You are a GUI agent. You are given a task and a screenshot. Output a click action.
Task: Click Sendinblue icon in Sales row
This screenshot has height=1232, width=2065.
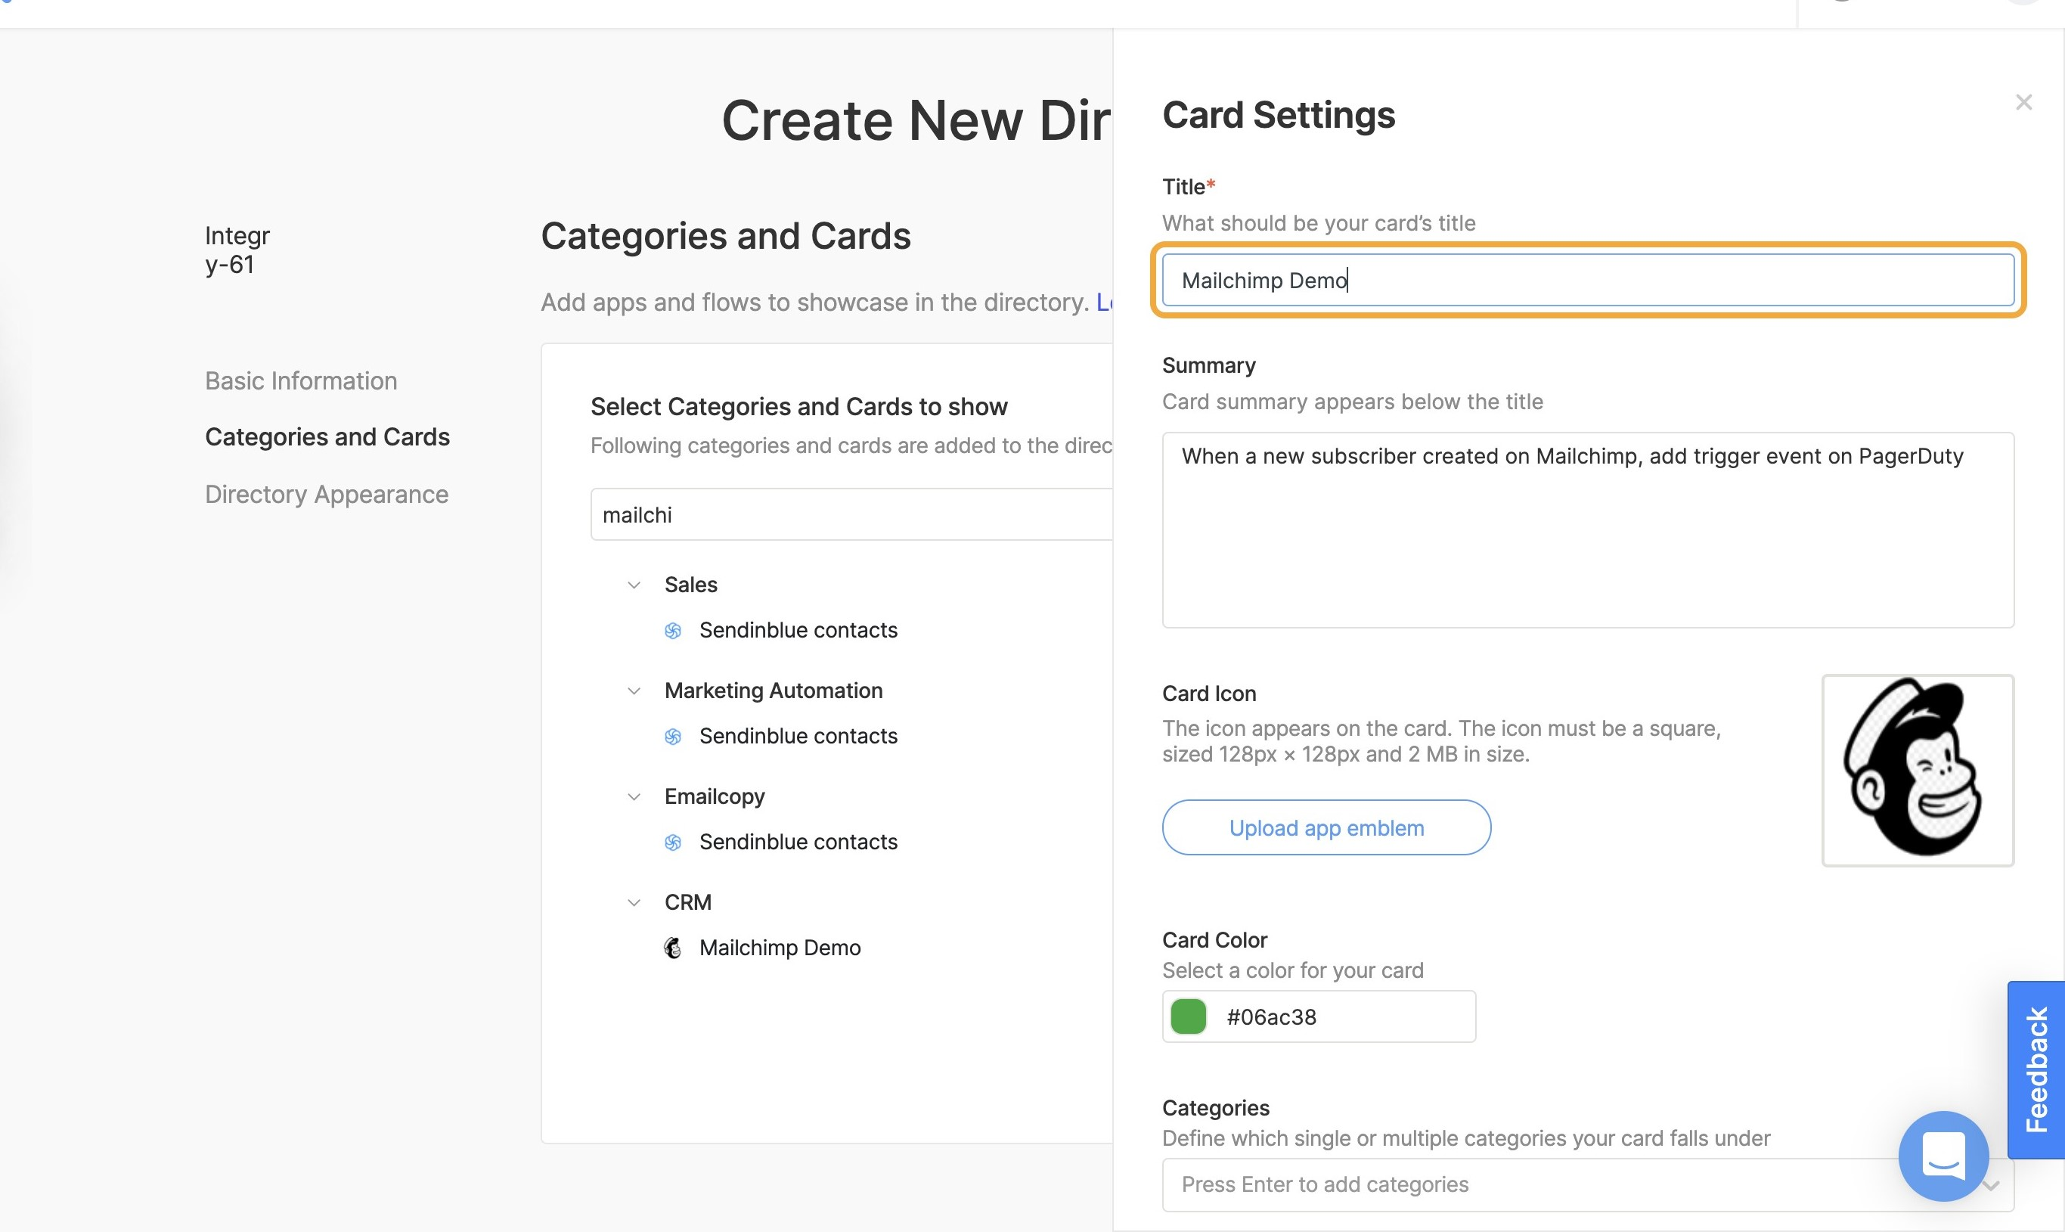pyautogui.click(x=673, y=631)
